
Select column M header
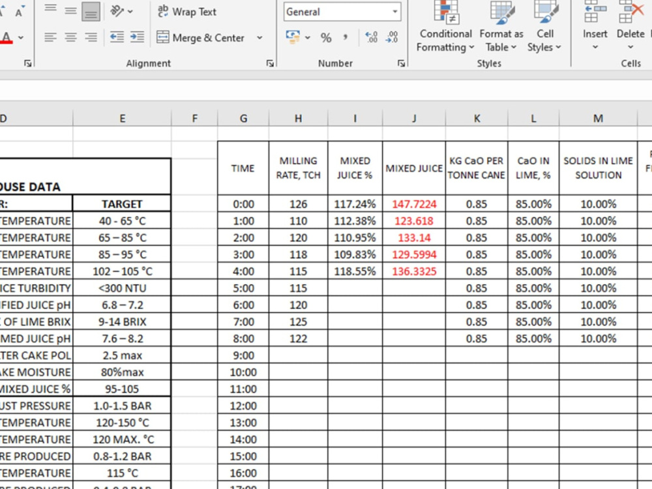(598, 119)
